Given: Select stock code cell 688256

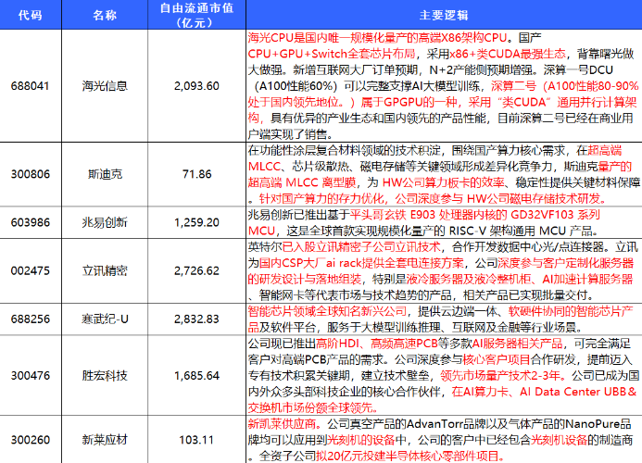Looking at the screenshot, I should click(31, 319).
